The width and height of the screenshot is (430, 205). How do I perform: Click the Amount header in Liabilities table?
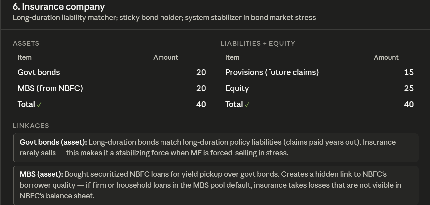386,57
